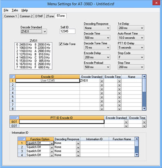Click the Information ID table scroll-up arrow

(x=137, y=139)
